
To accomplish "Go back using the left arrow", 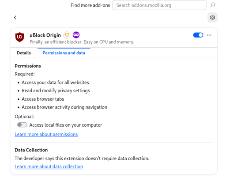I will (x=15, y=18).
